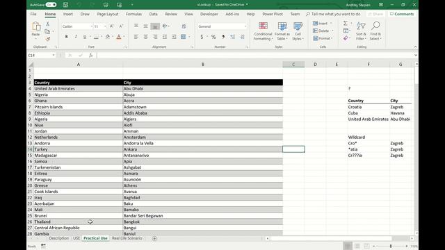Click the Copy icon
The width and height of the screenshot is (445, 250).
click(x=47, y=31)
